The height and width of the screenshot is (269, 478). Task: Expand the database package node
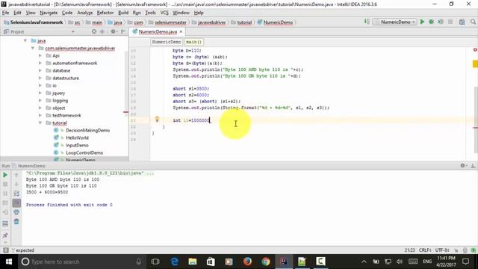40,70
